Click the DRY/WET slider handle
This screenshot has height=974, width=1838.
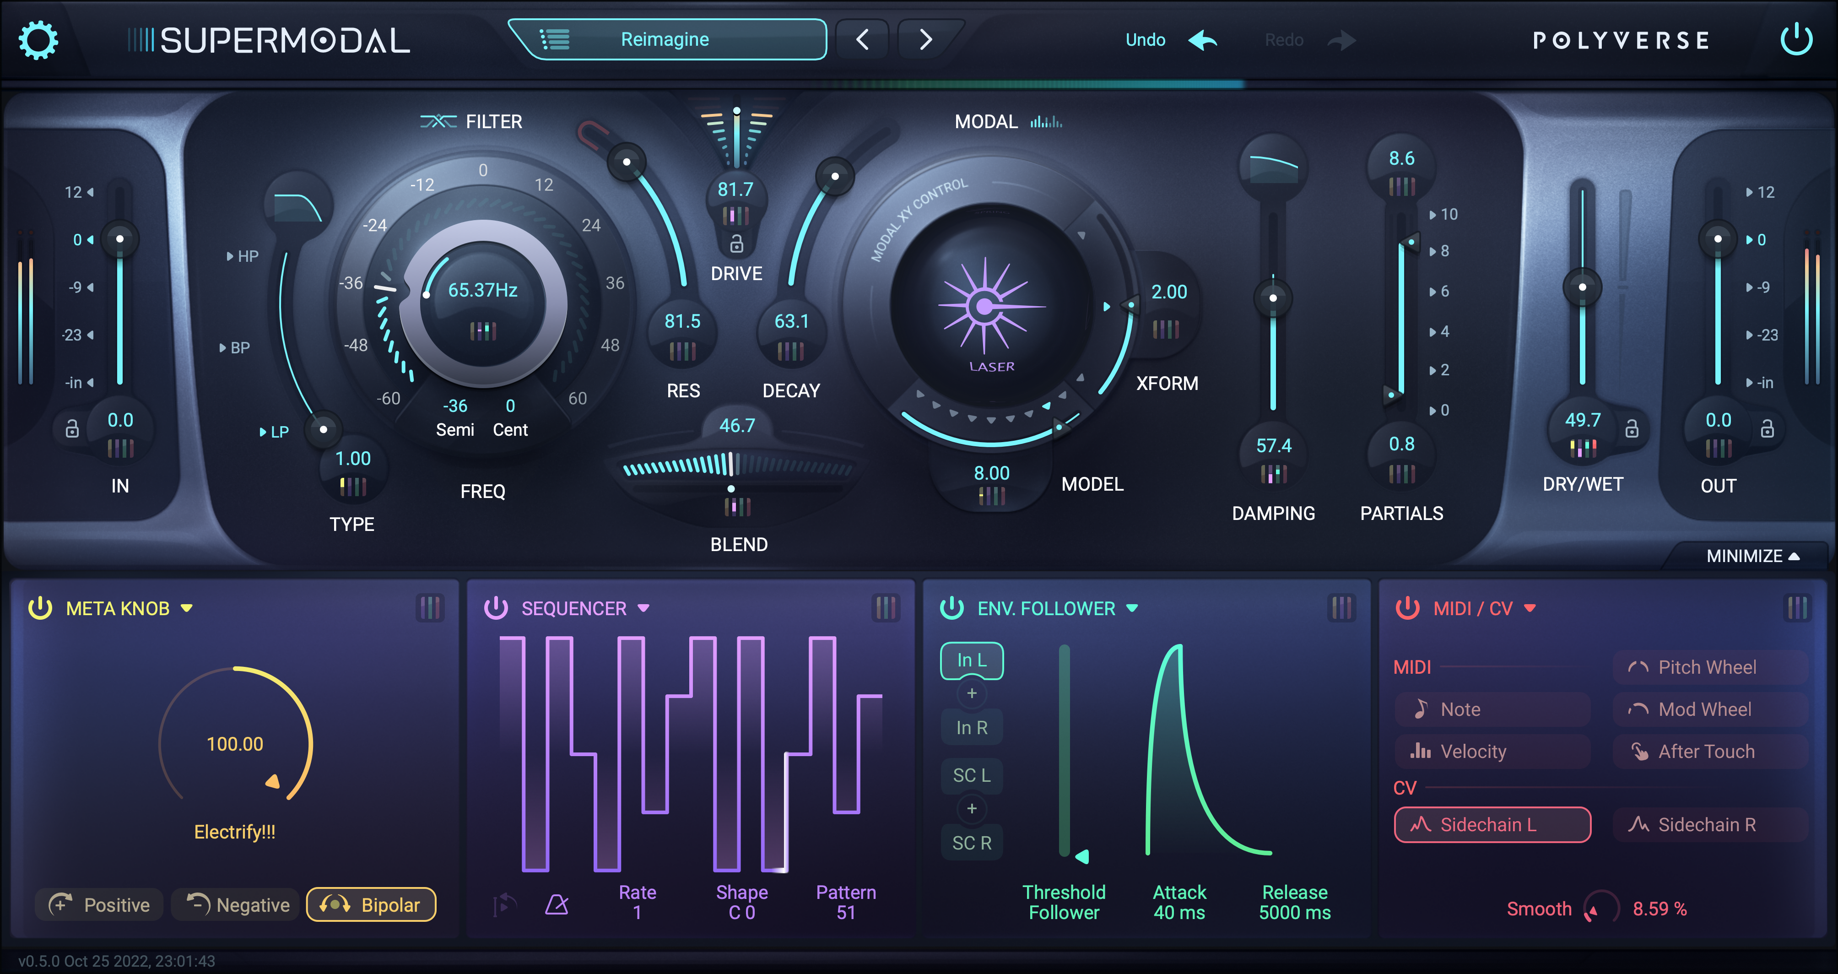coord(1583,287)
